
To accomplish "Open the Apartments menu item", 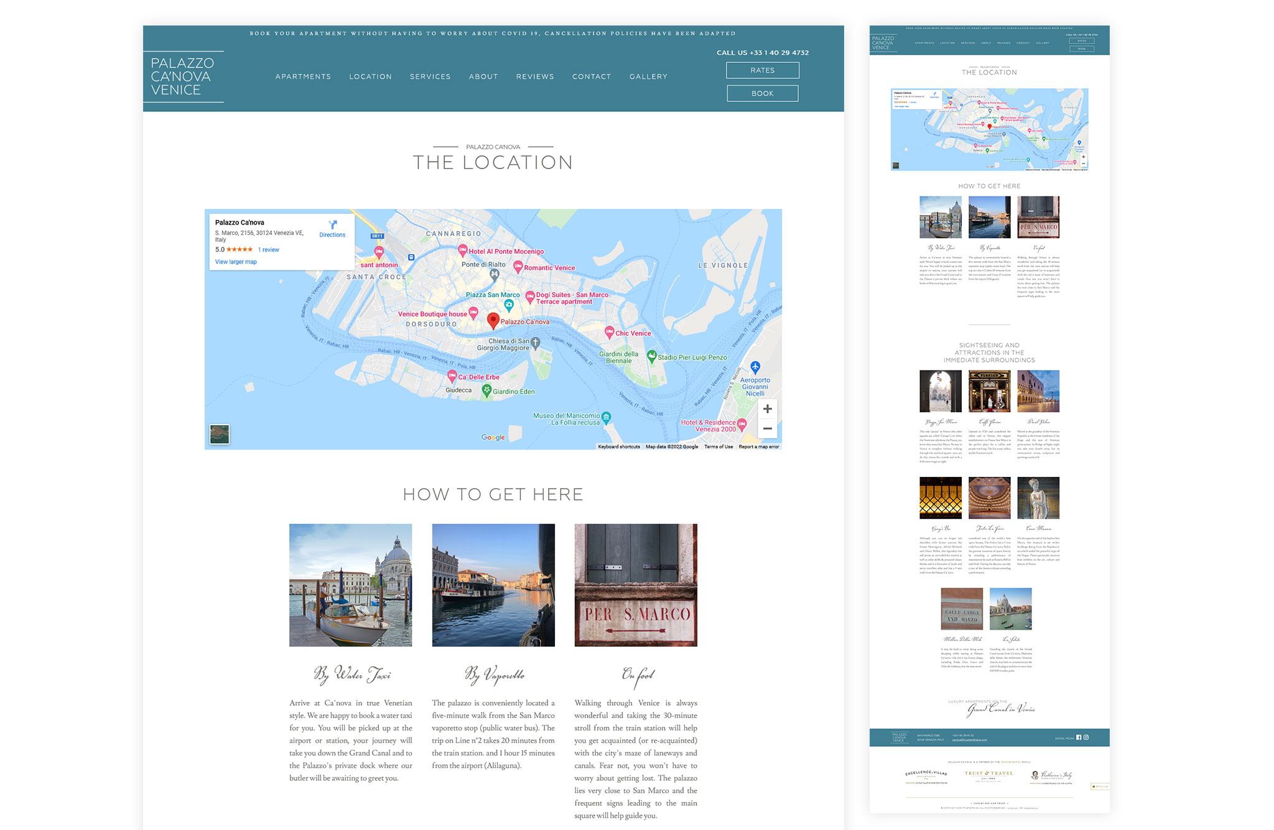I will tap(303, 76).
